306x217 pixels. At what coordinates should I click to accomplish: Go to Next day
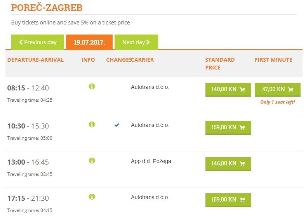pyautogui.click(x=136, y=42)
